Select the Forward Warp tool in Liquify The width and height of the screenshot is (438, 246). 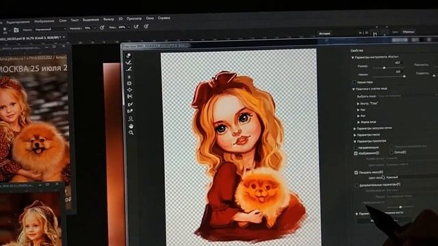[x=129, y=55]
